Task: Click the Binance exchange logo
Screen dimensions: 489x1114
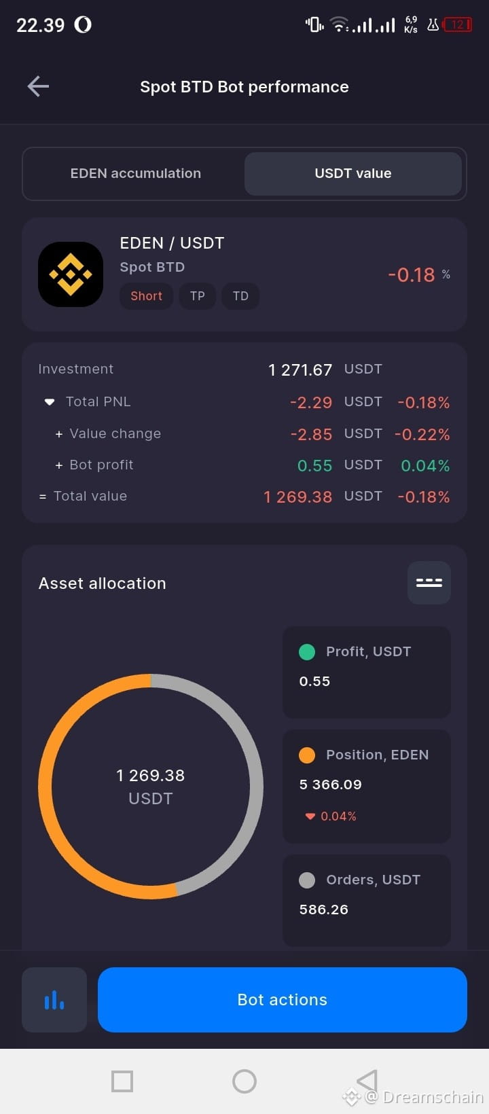Action: (71, 274)
